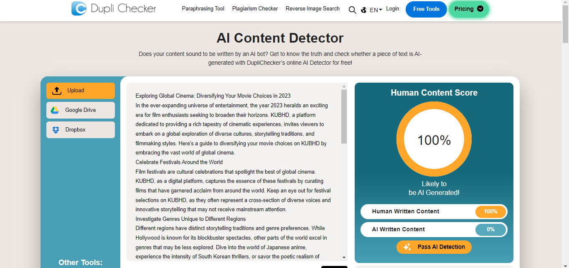
Task: Click the AI Written Content 0% bar
Action: (x=434, y=230)
